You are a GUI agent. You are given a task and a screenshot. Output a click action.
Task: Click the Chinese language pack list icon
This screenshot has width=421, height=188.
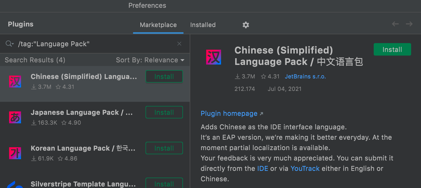click(x=15, y=82)
